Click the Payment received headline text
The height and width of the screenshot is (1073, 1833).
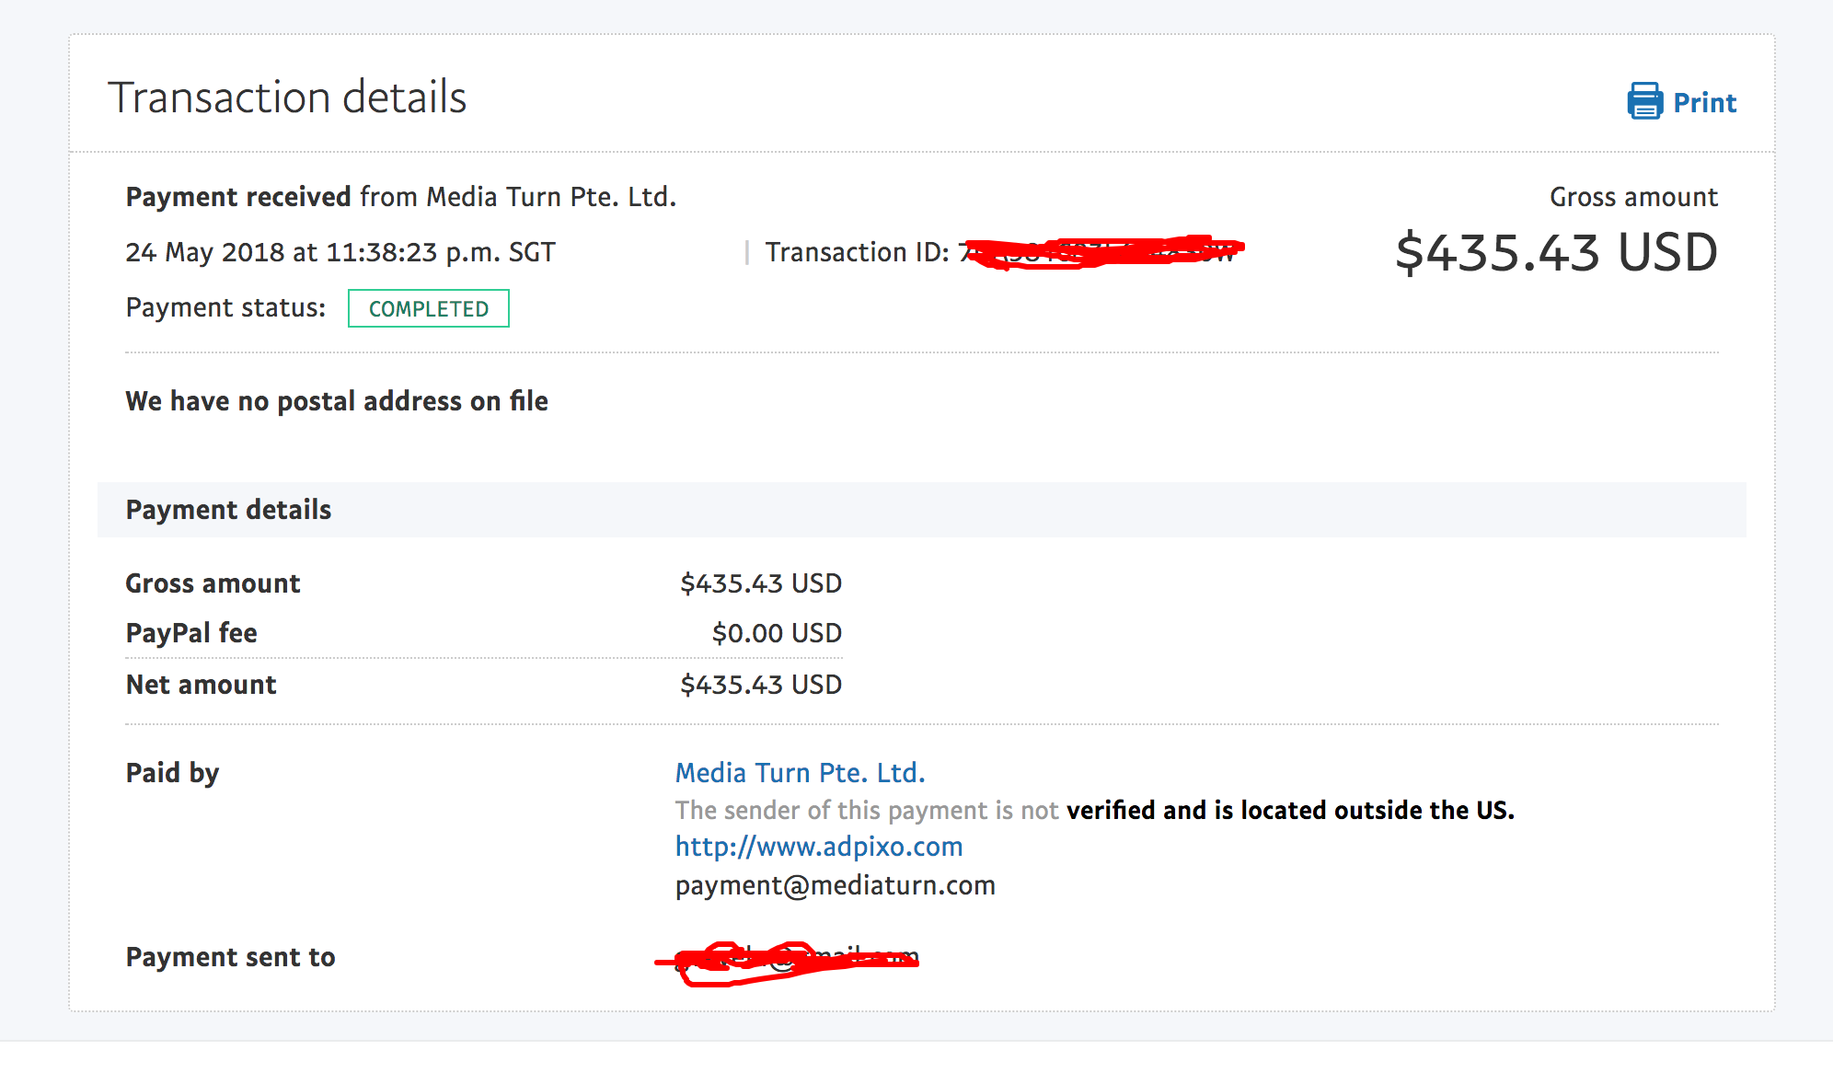click(x=400, y=197)
